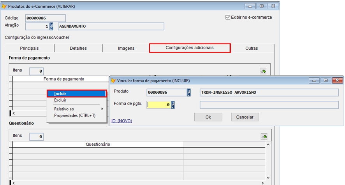Click the F4 lookup icon beside Produto
This screenshot has width=345, height=185.
(189, 92)
